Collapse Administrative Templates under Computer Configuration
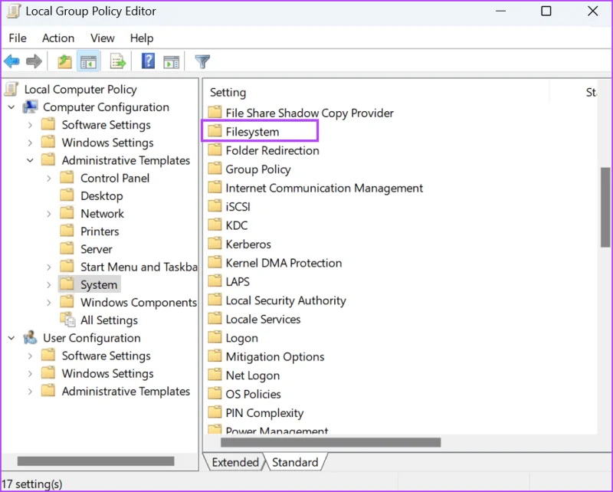613x492 pixels. pos(30,160)
